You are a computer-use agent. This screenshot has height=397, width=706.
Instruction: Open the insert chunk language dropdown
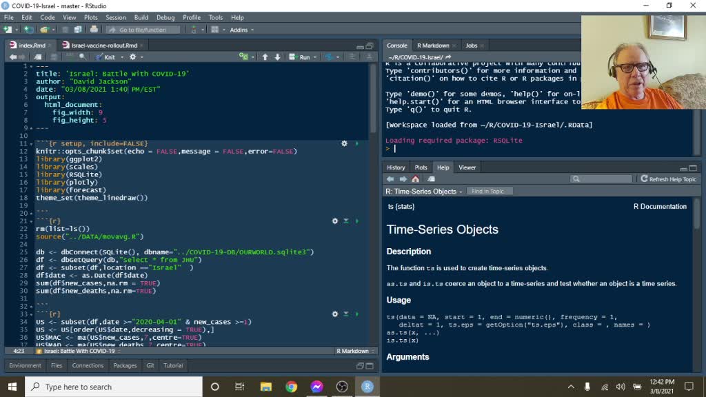coord(252,57)
